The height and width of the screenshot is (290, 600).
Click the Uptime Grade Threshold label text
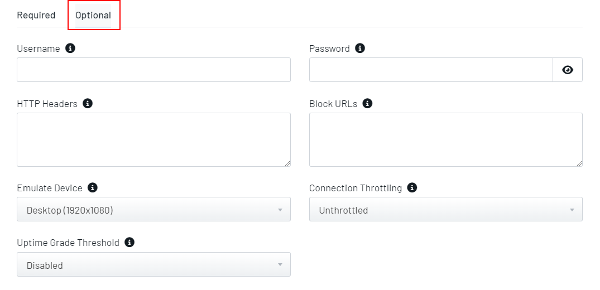click(68, 243)
